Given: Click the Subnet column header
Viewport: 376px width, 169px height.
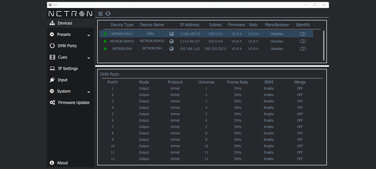Looking at the screenshot, I should pyautogui.click(x=215, y=25).
